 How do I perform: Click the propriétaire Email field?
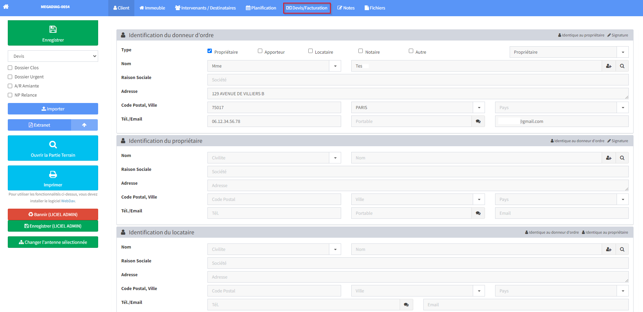coord(562,213)
